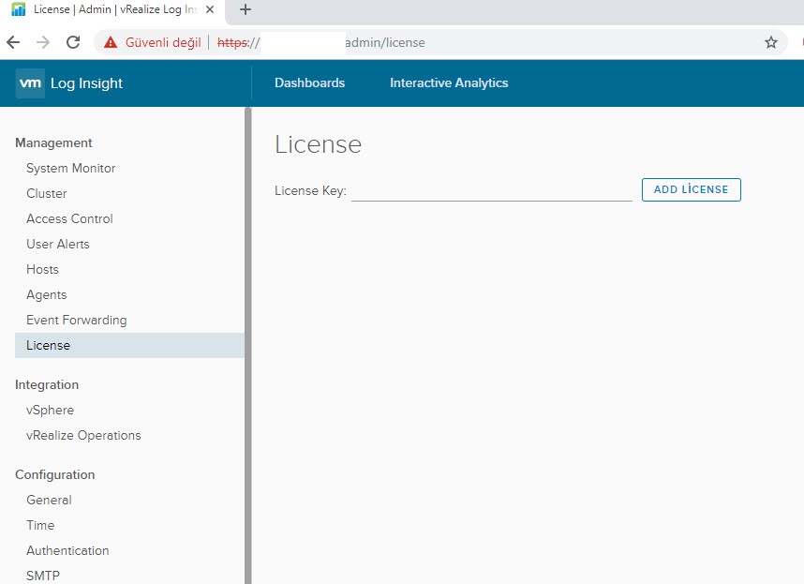
Task: Click the browser address bar URL
Action: click(384, 42)
